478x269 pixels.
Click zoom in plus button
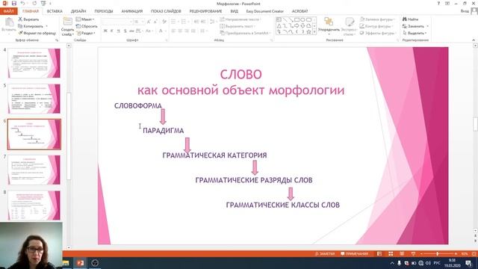[456, 254]
